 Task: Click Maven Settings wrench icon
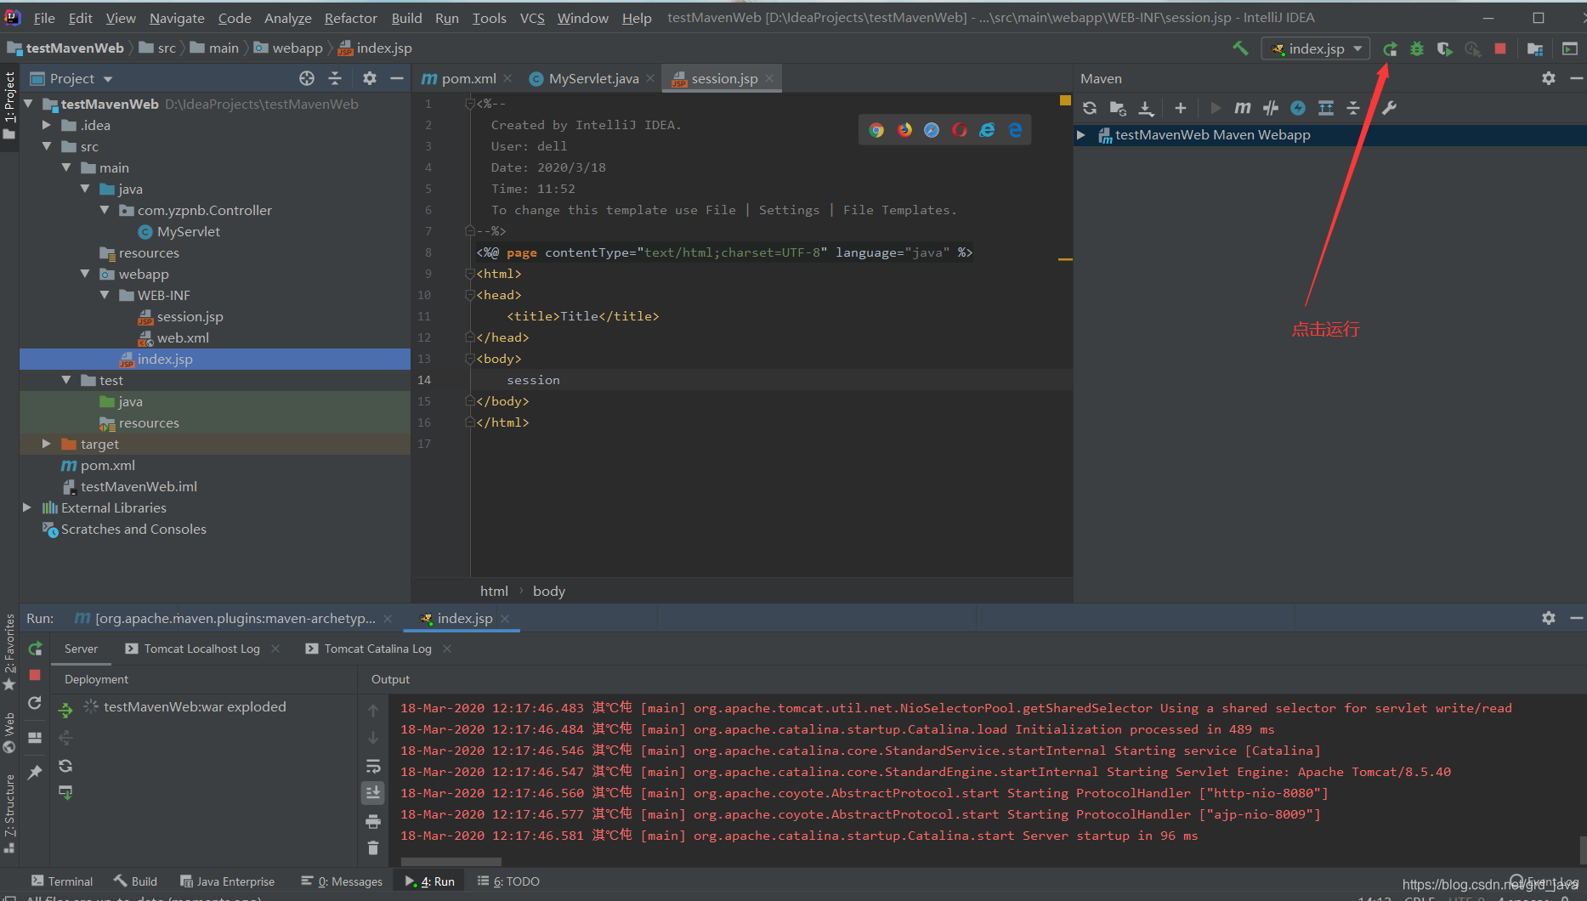coord(1389,108)
